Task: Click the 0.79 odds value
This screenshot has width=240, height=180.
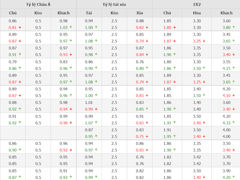Action: point(13,62)
